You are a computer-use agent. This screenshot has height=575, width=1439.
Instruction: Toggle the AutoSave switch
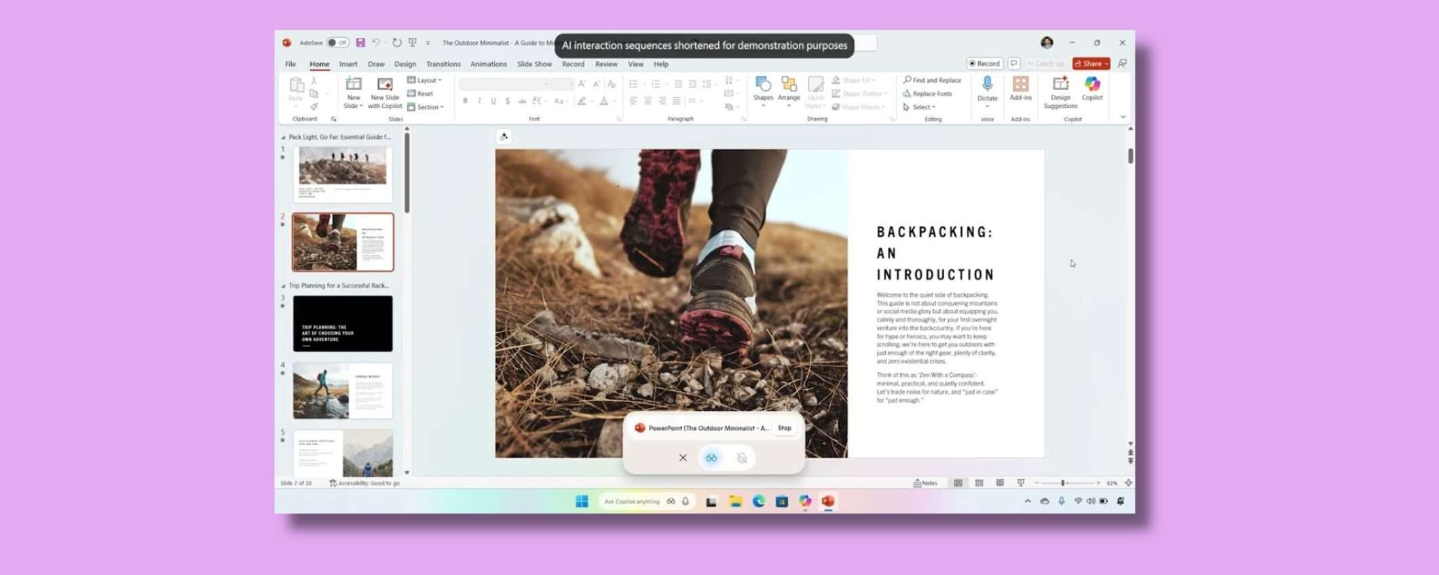click(337, 43)
